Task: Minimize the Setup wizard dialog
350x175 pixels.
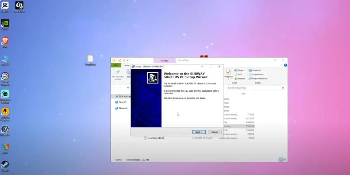Action: coord(202,66)
